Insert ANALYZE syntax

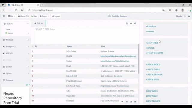point(150,48)
